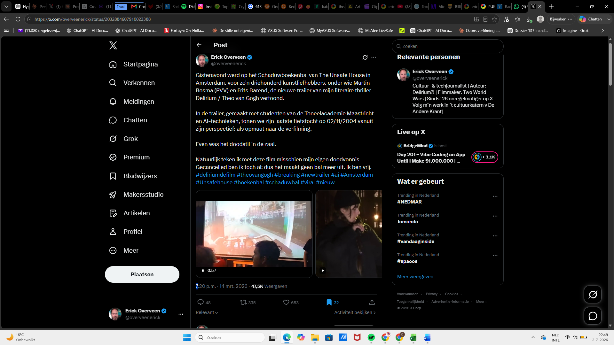
Task: Open the Fortuyn: On-Holla... bookmark
Action: (x=184, y=31)
